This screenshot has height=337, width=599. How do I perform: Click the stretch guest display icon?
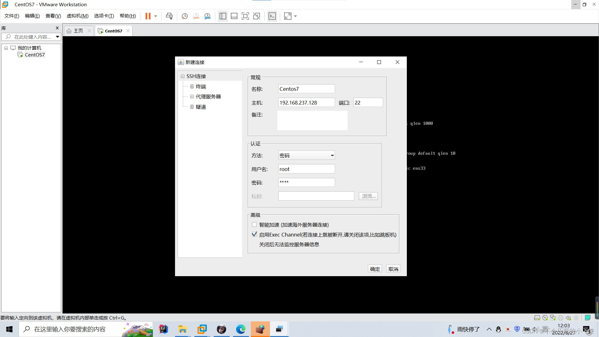pyautogui.click(x=288, y=16)
